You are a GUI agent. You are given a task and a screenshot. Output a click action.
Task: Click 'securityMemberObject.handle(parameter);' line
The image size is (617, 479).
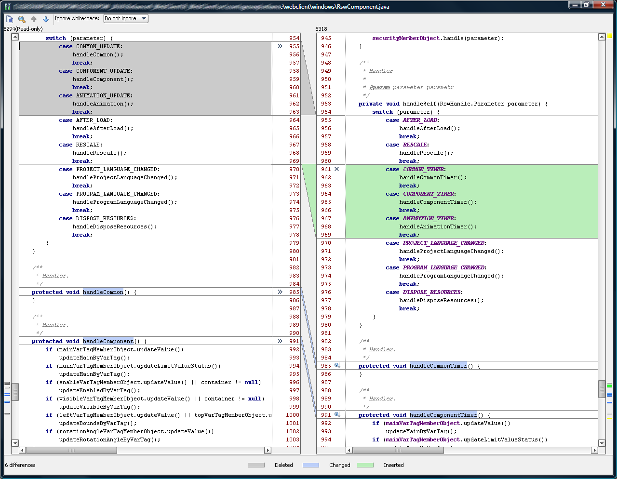point(438,38)
